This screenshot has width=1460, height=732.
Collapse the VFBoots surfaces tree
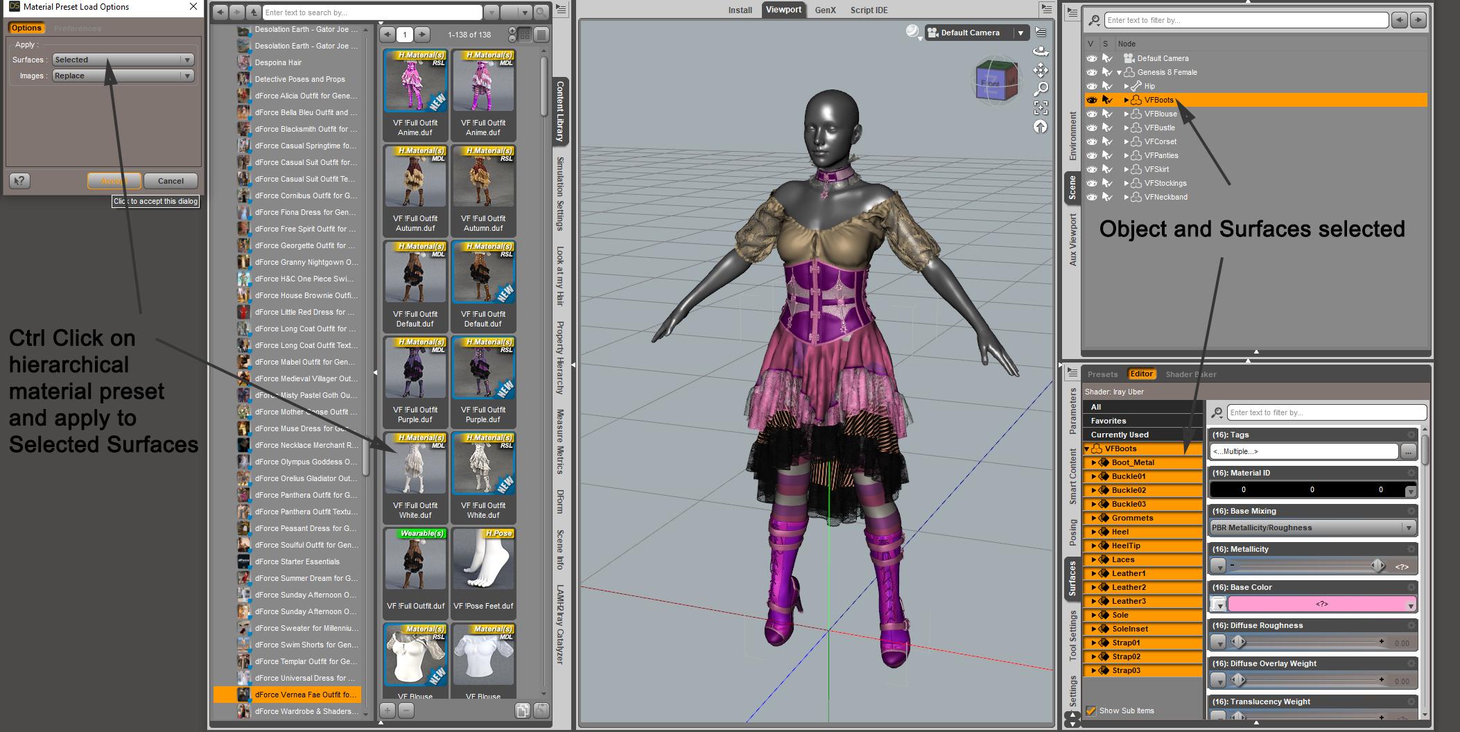[1087, 449]
